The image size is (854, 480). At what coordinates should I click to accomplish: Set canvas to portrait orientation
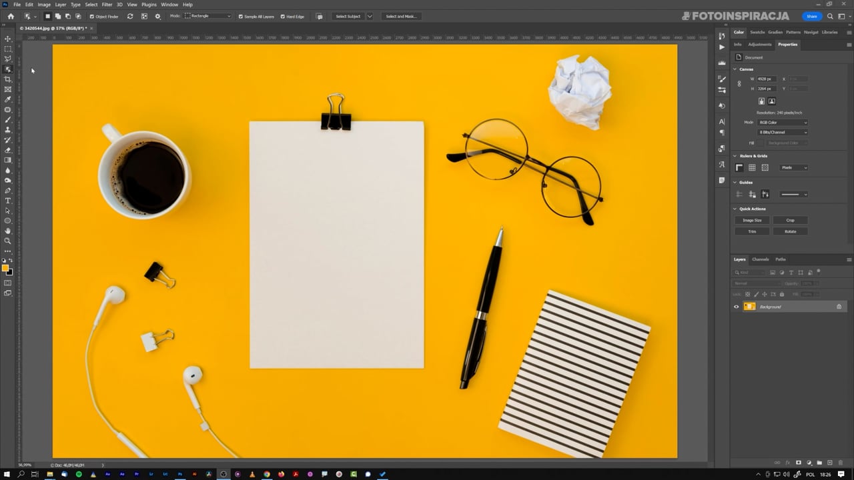pyautogui.click(x=761, y=101)
